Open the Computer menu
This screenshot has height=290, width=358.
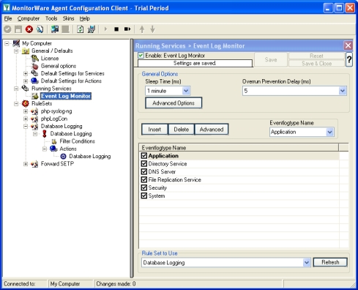pos(29,18)
